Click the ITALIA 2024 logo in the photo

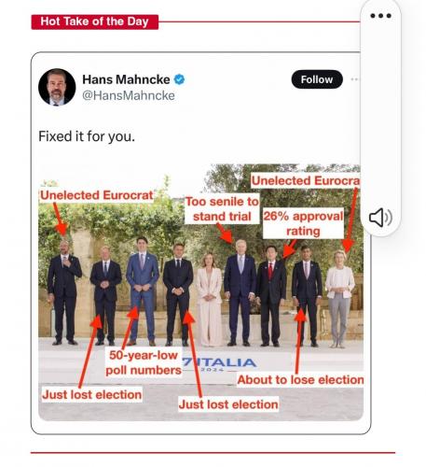pyautogui.click(x=219, y=363)
